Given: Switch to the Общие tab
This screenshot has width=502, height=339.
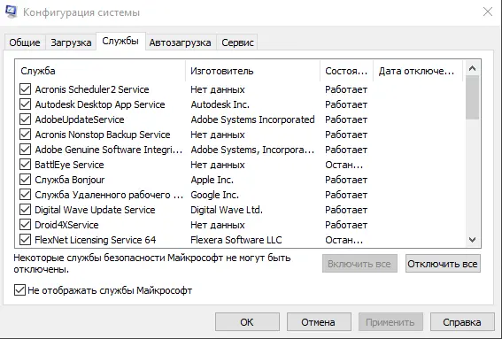Looking at the screenshot, I should click(x=25, y=42).
